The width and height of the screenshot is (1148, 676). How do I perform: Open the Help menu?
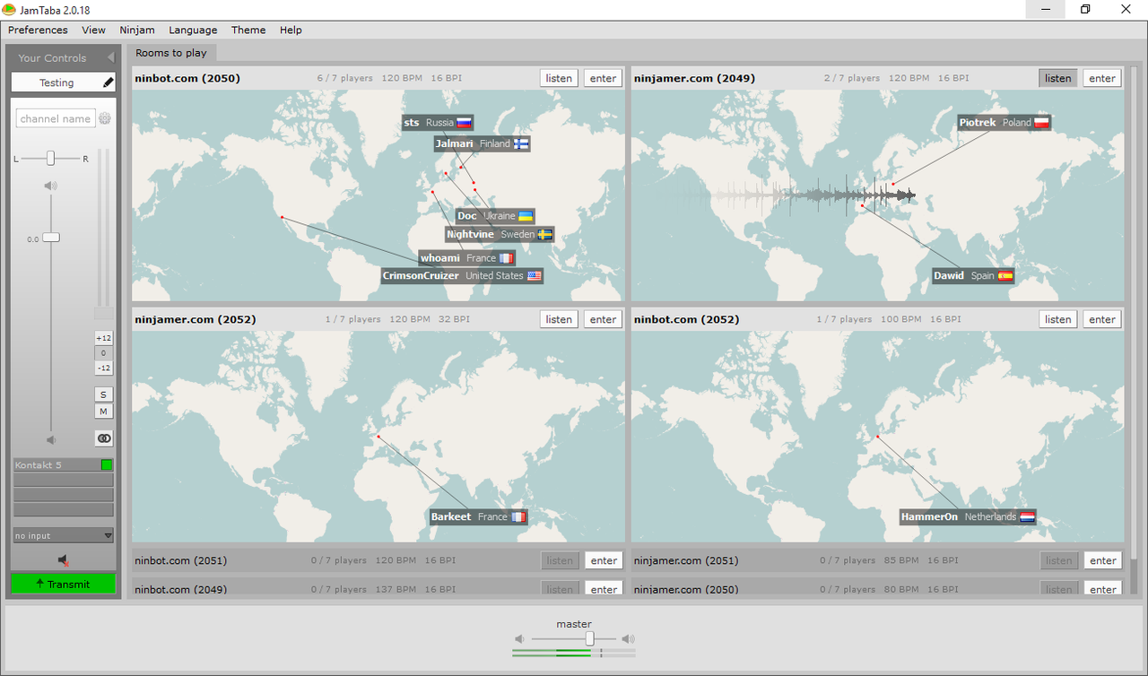tap(291, 30)
